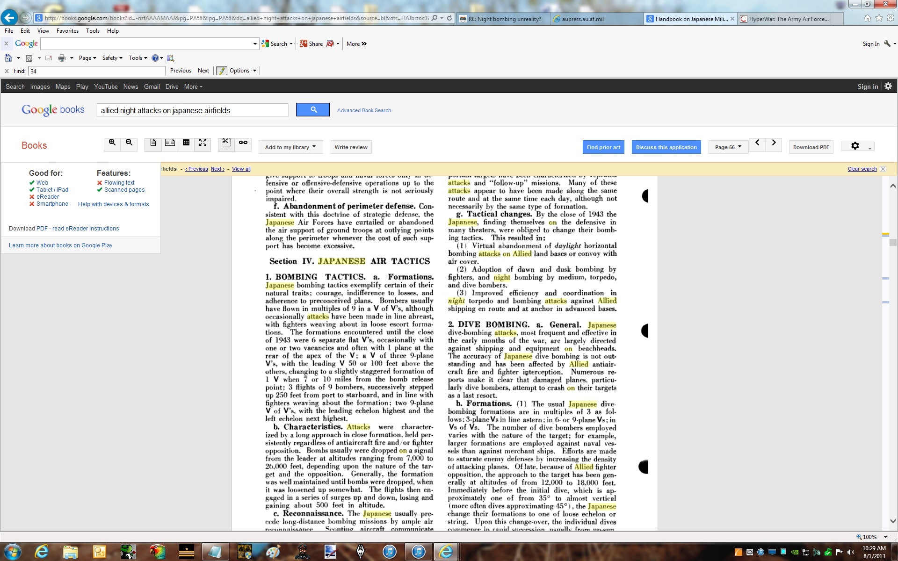The width and height of the screenshot is (898, 561).
Task: Open Windows Start orb
Action: [x=13, y=552]
